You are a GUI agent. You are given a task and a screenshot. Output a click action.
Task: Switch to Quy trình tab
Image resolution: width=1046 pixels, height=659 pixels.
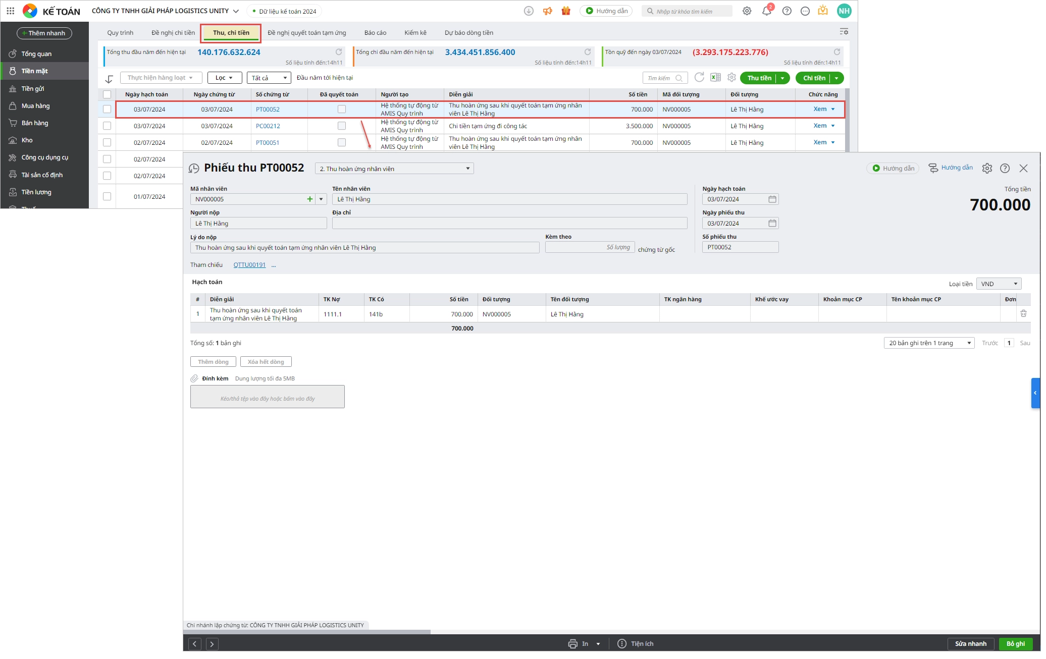(x=120, y=33)
